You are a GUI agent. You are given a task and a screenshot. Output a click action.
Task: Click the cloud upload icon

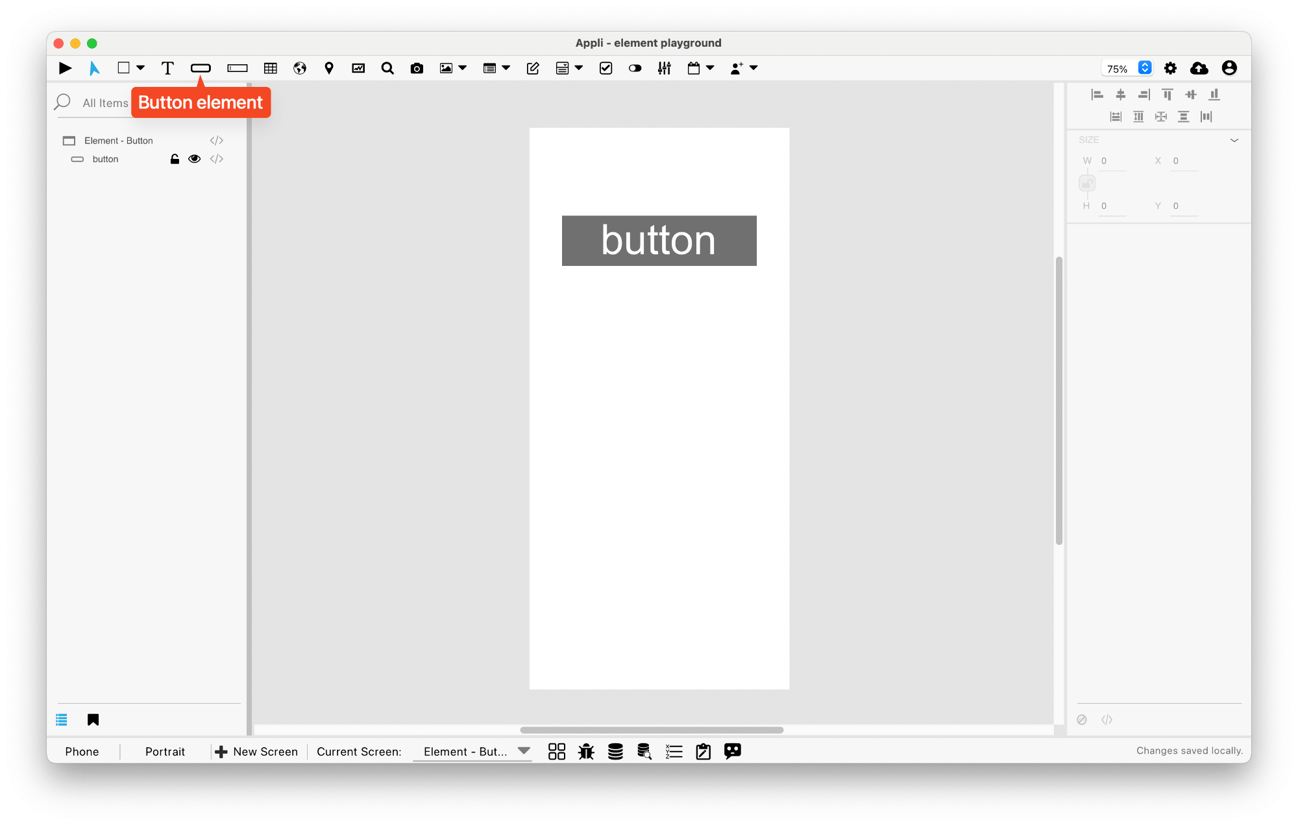(1199, 68)
